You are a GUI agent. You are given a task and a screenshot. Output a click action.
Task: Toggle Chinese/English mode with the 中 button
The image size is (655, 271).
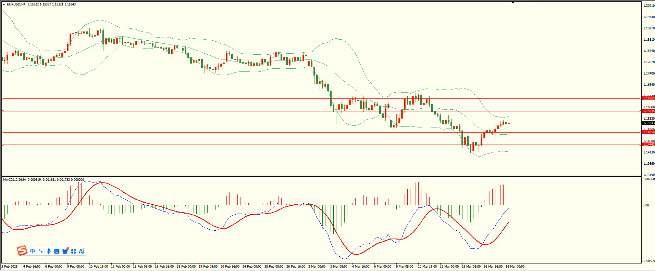tap(32, 251)
